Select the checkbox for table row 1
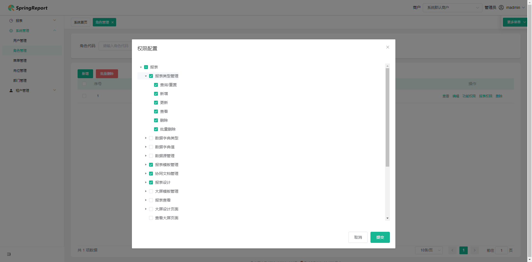This screenshot has height=262, width=532. click(84, 96)
